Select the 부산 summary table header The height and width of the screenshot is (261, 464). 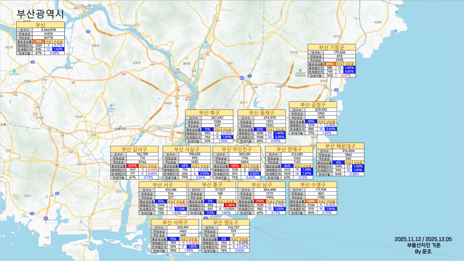click(40, 25)
